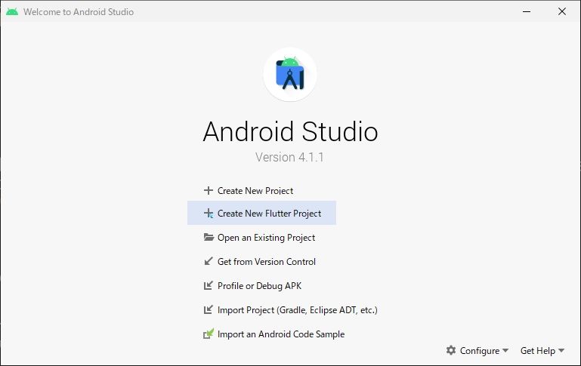Screen dimensions: 581x366
Task: Click the folder icon for Open Existing Project
Action: tap(209, 238)
